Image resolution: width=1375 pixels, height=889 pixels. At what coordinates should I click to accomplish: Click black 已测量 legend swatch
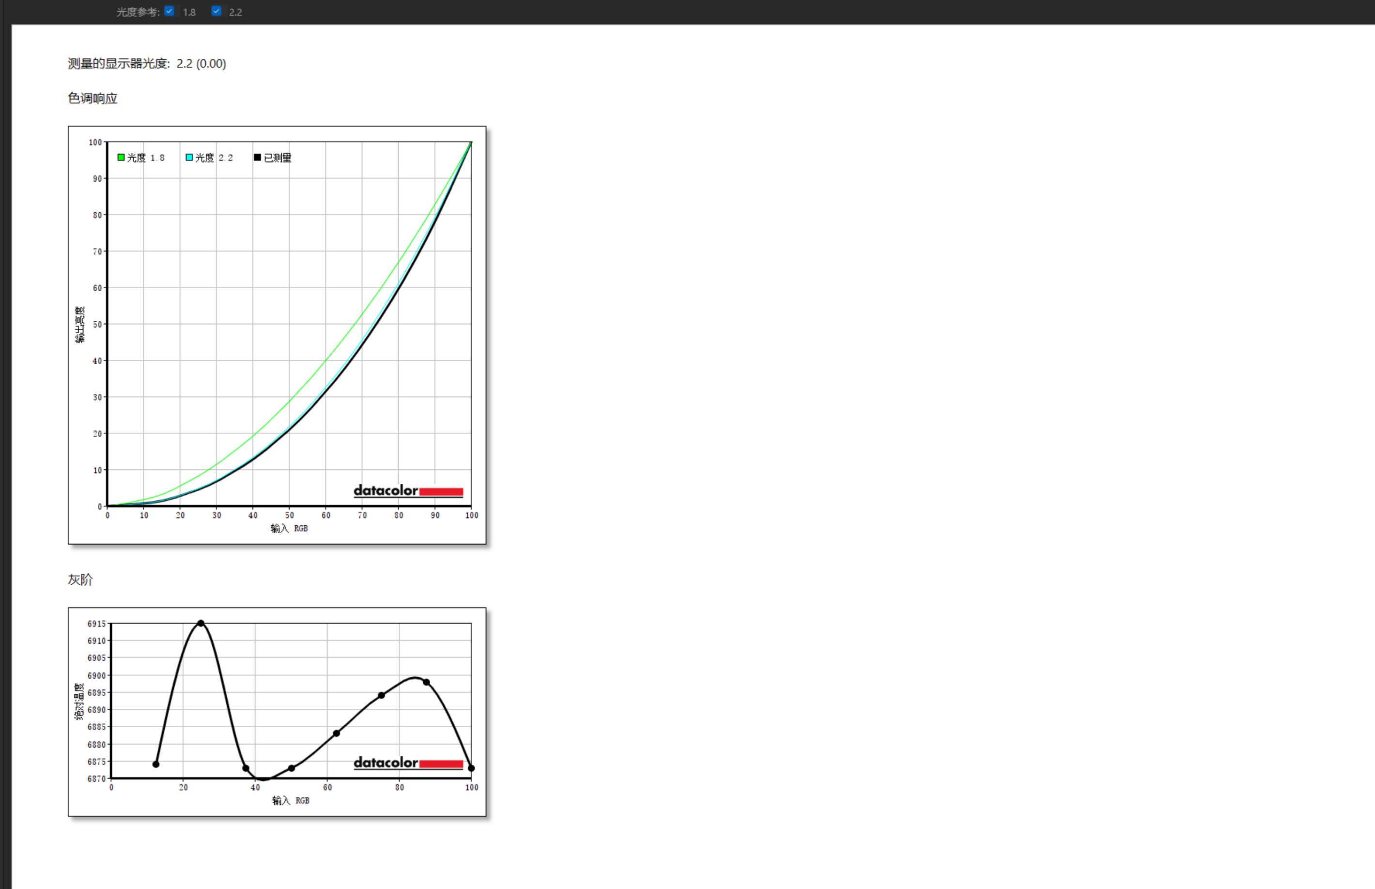coord(257,157)
